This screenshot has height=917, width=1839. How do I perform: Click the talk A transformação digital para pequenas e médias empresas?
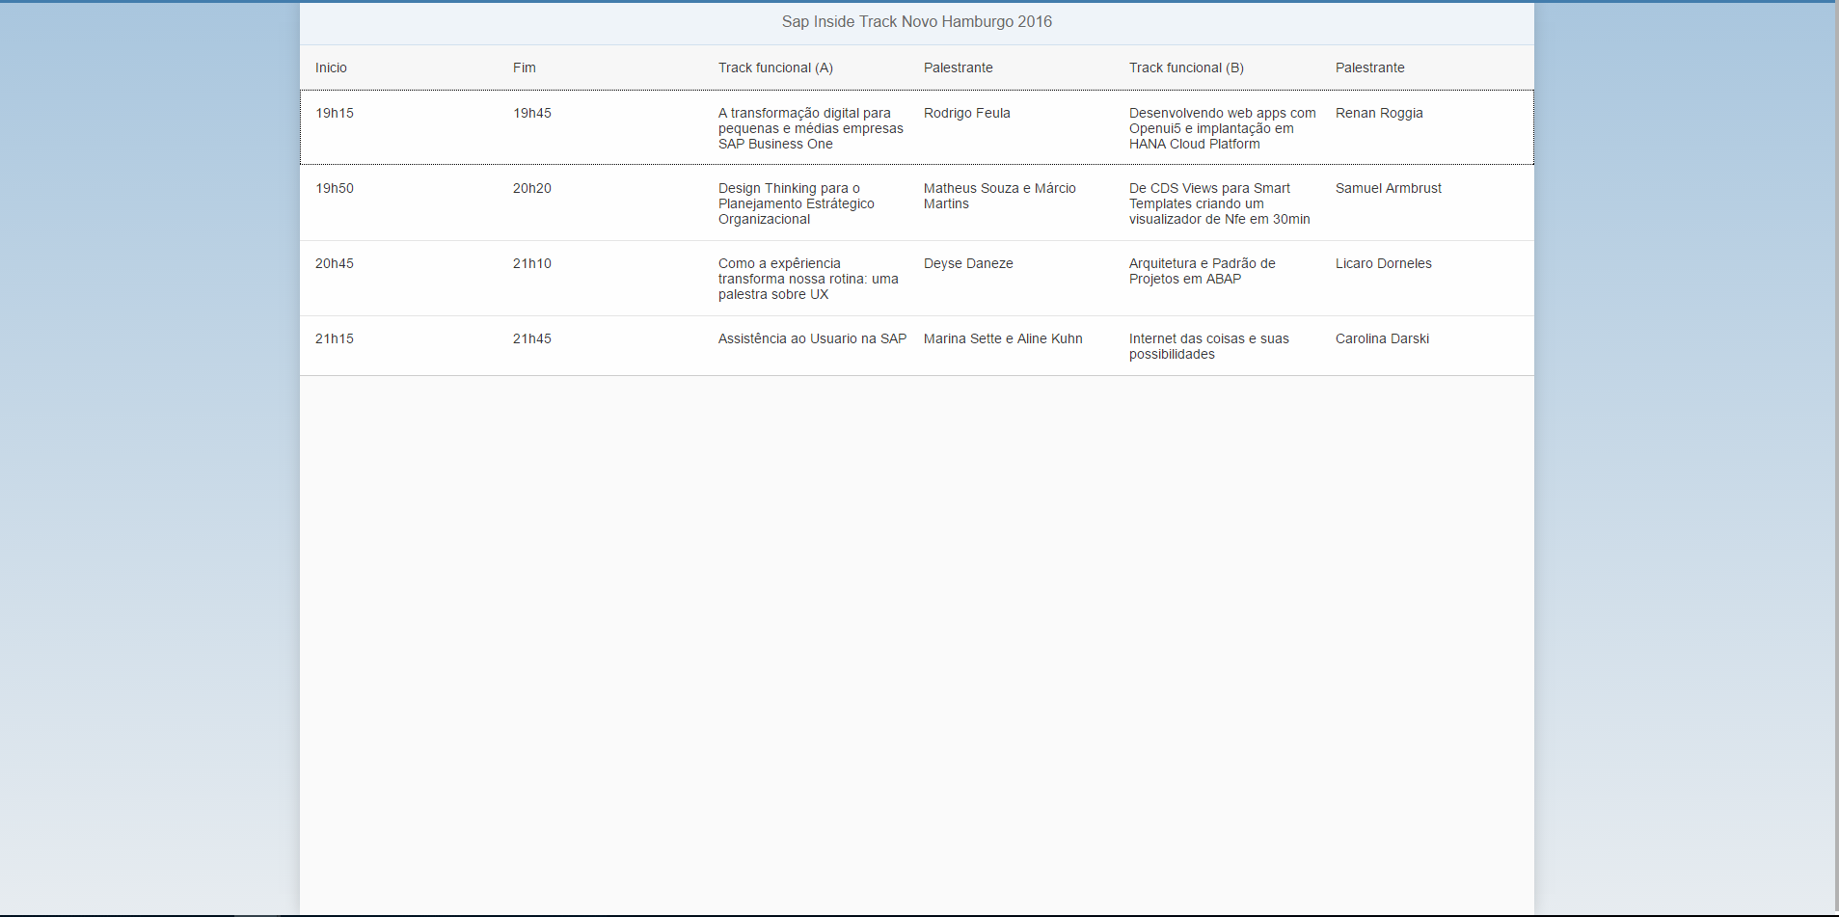[811, 128]
